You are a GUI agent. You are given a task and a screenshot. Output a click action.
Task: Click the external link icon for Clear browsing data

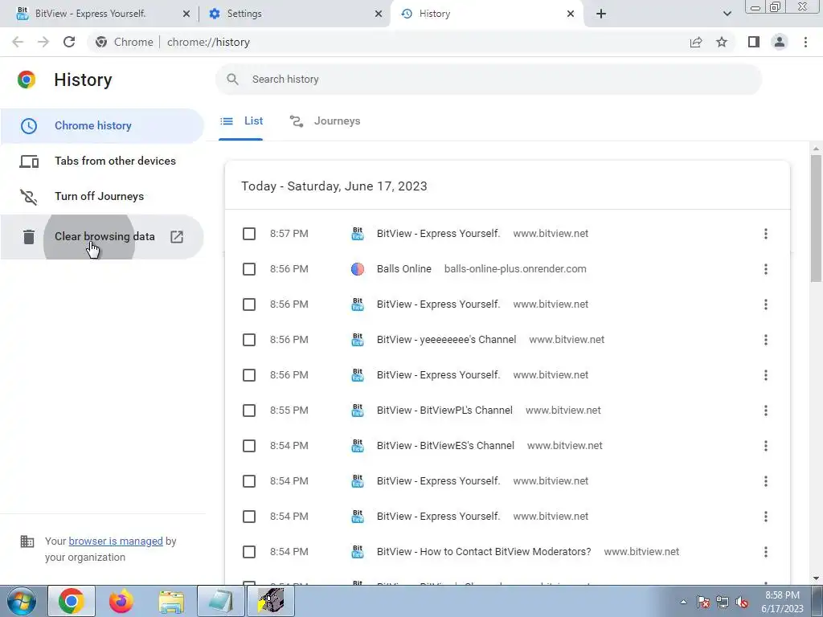[177, 237]
